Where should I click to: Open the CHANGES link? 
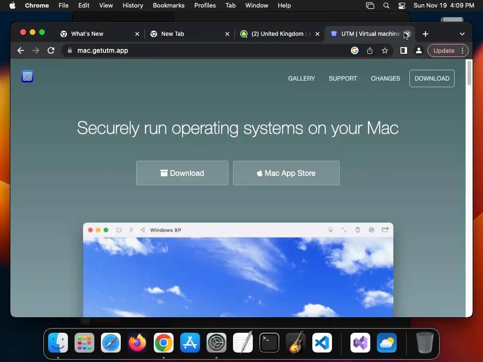click(385, 79)
